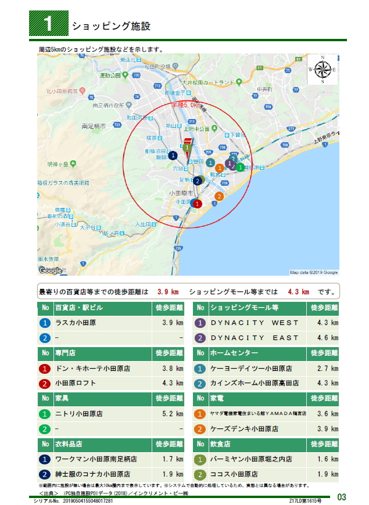Click the 上府中公園 map label
This screenshot has width=369, height=505.
pos(196,129)
